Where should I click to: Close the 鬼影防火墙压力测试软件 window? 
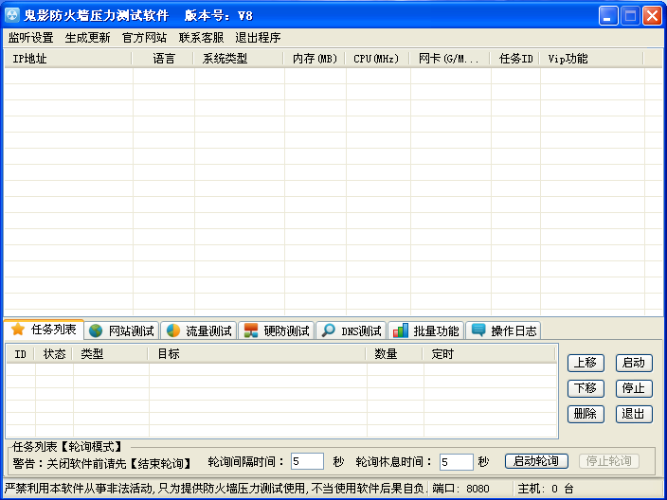[x=652, y=16]
